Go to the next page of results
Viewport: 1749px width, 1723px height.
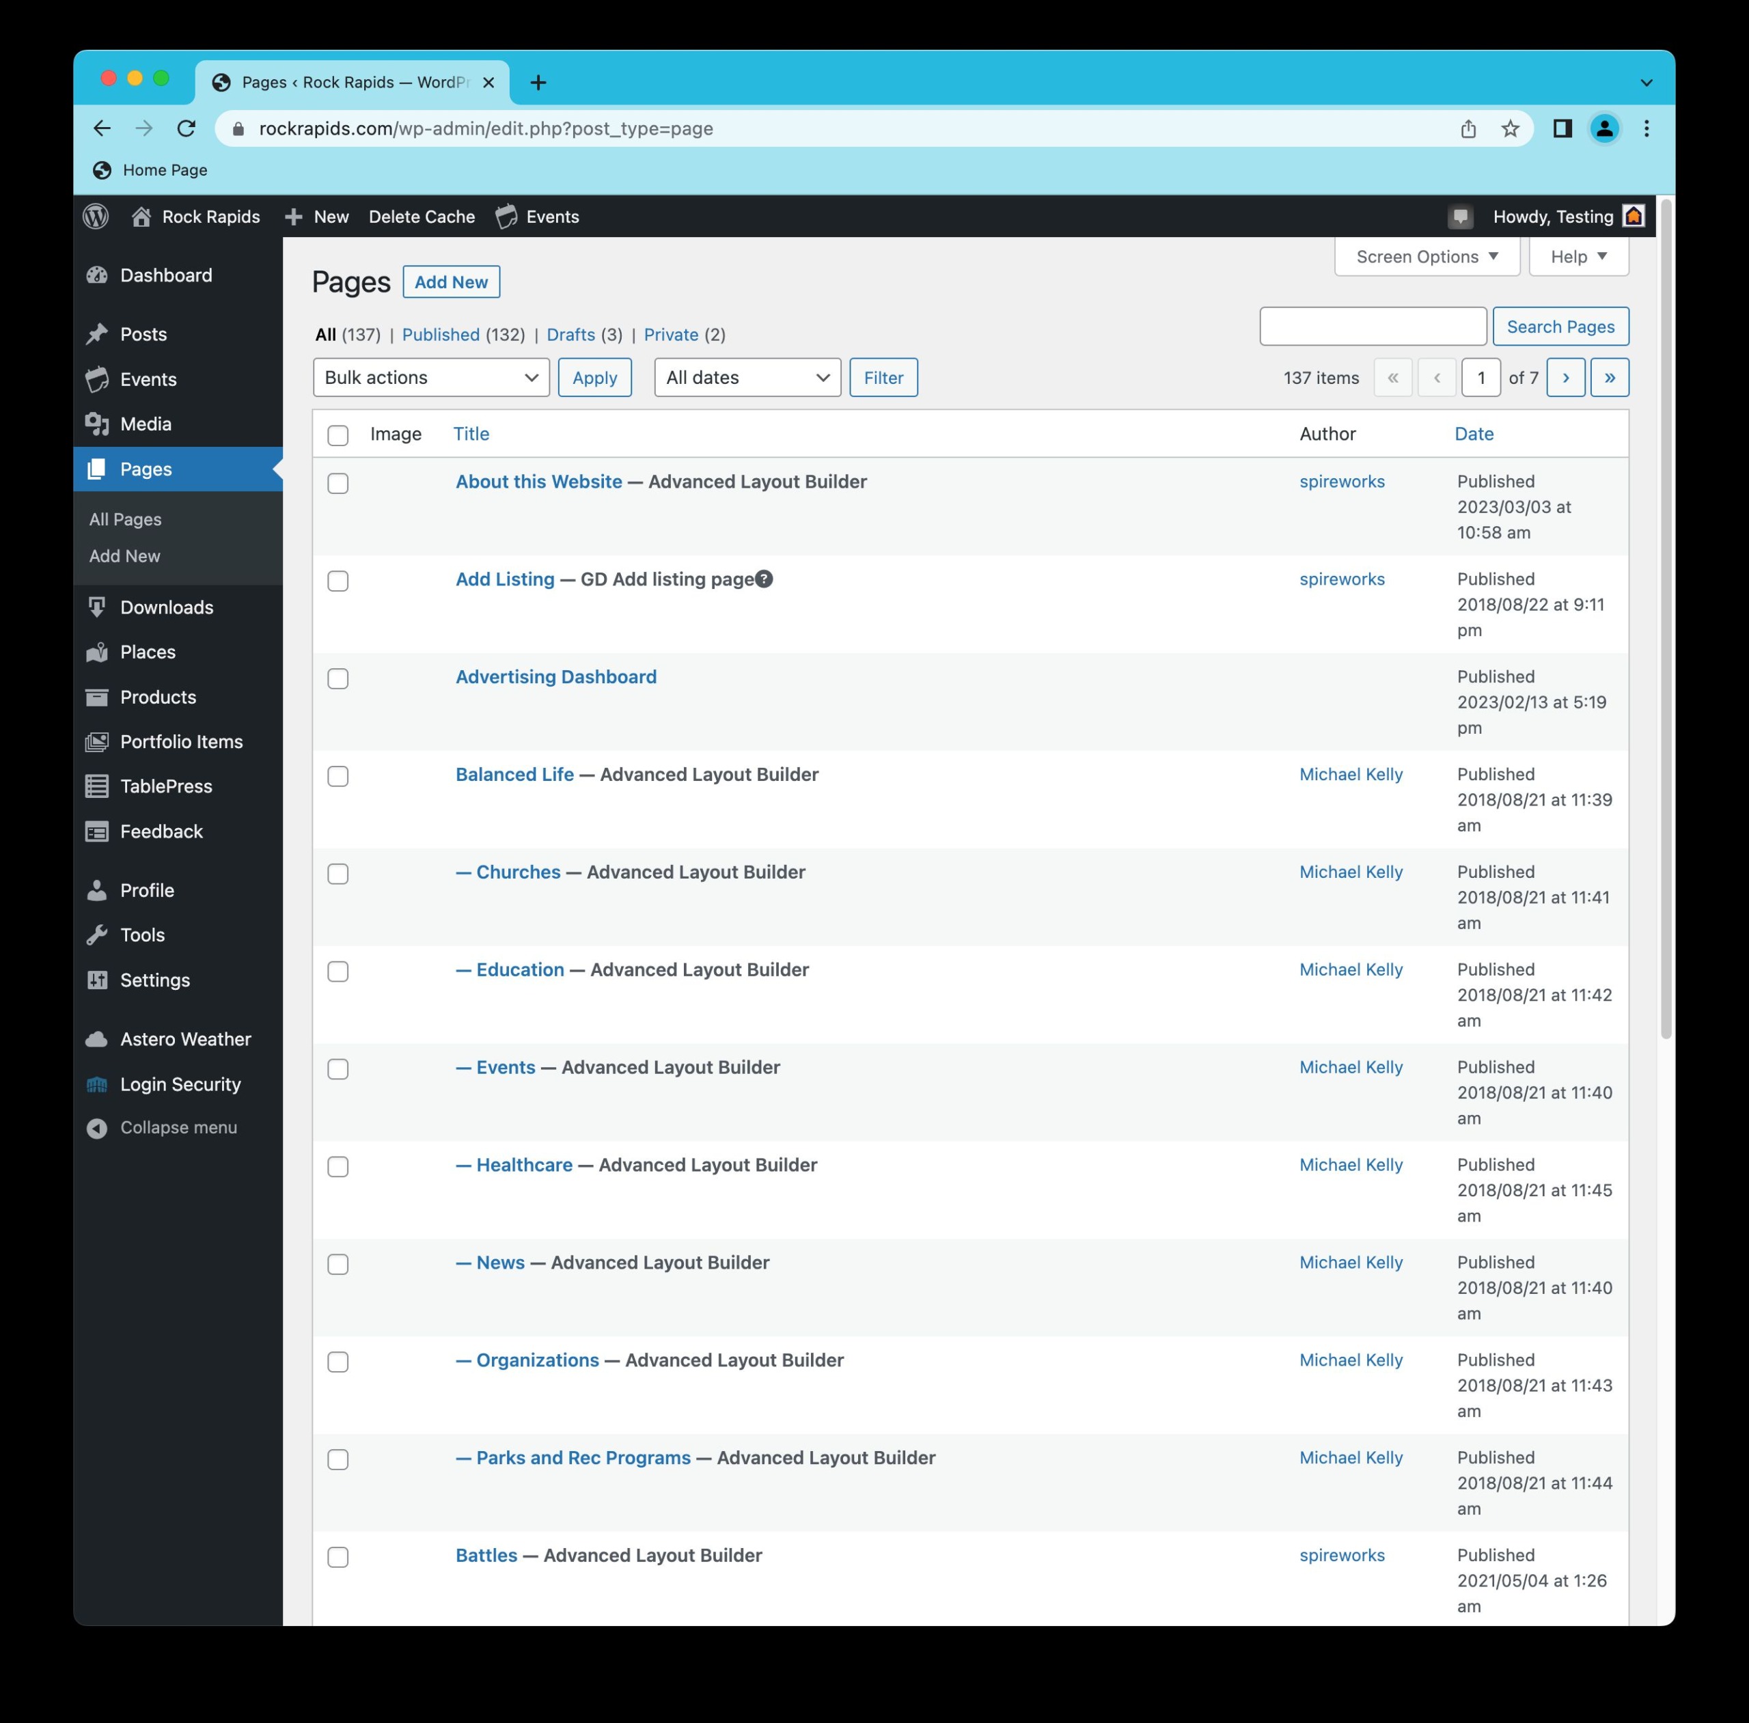tap(1565, 377)
